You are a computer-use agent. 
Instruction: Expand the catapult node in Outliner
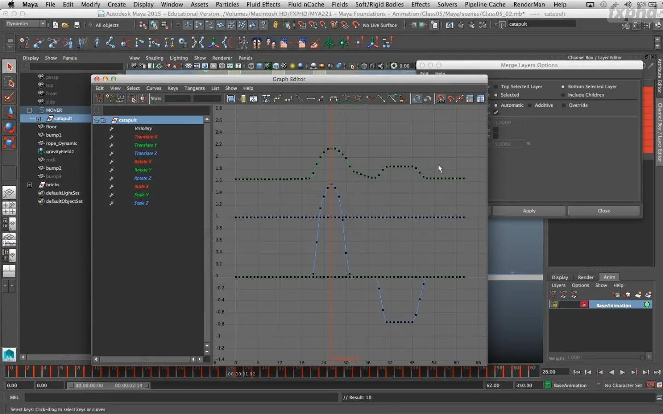click(38, 119)
